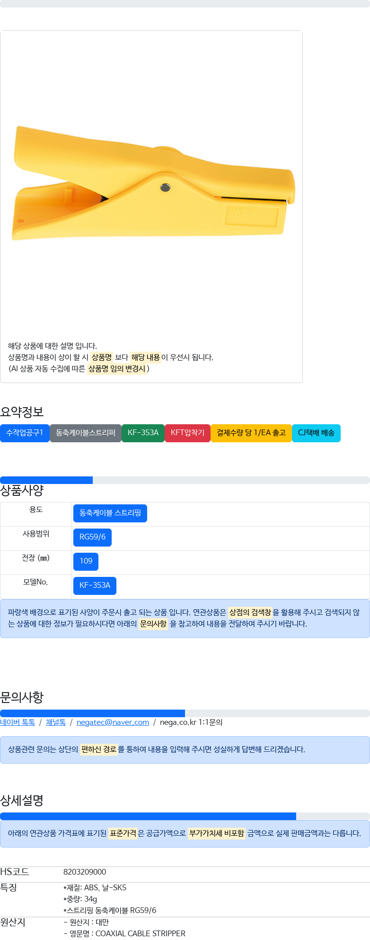Viewport: 370px width, 940px height.
Task: Click the gray 동축케이블스트리퍼 tag
Action: tap(86, 433)
